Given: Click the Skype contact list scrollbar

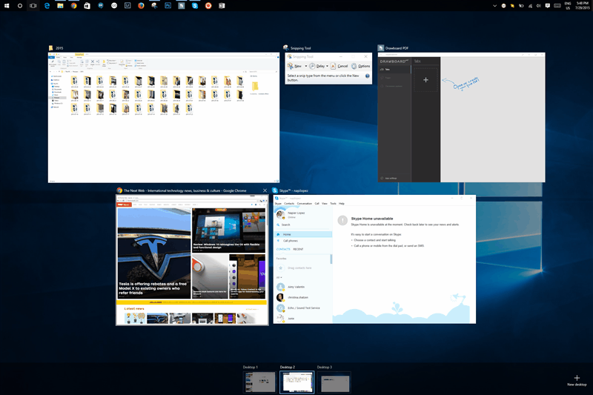Looking at the screenshot, I should point(331,259).
